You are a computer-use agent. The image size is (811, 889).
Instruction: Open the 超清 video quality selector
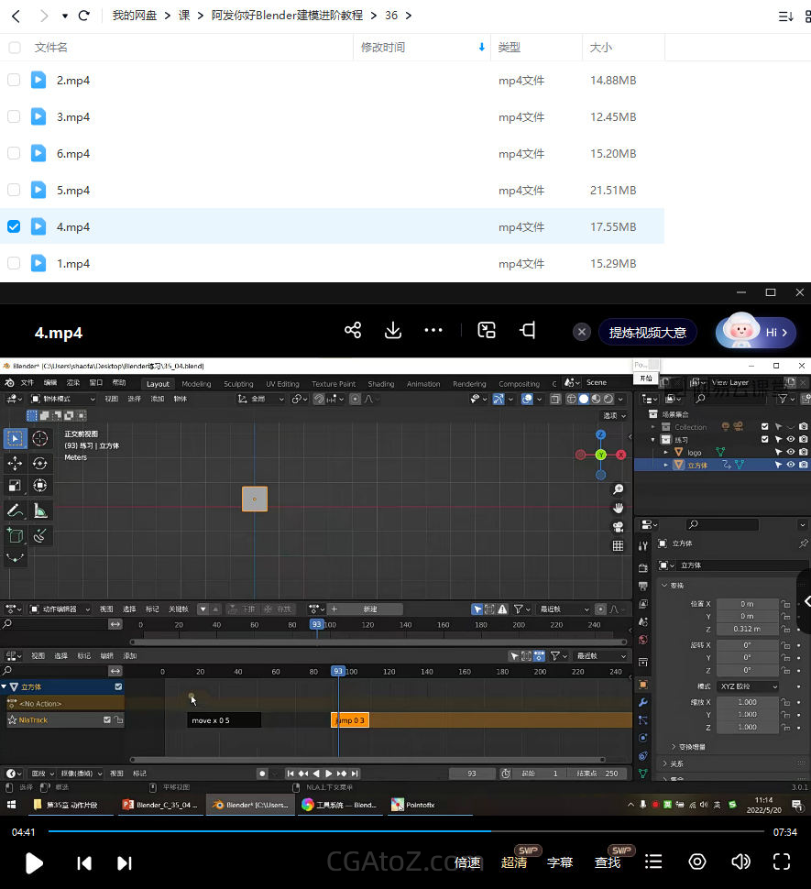pyautogui.click(x=514, y=862)
